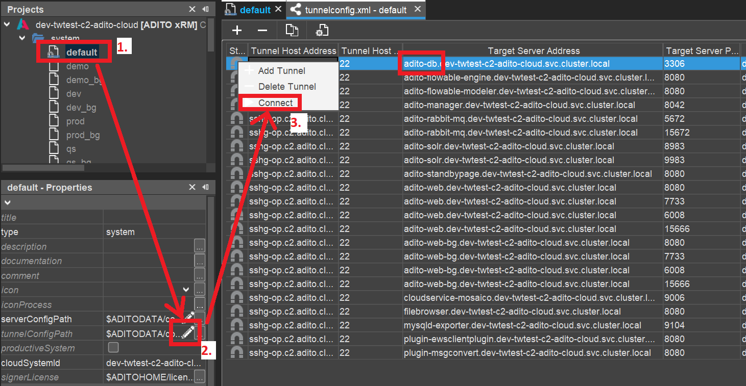Click the minimize arrow icon of Properties panel
The height and width of the screenshot is (386, 746).
tap(205, 187)
